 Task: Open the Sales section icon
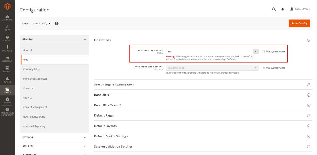tap(7, 28)
